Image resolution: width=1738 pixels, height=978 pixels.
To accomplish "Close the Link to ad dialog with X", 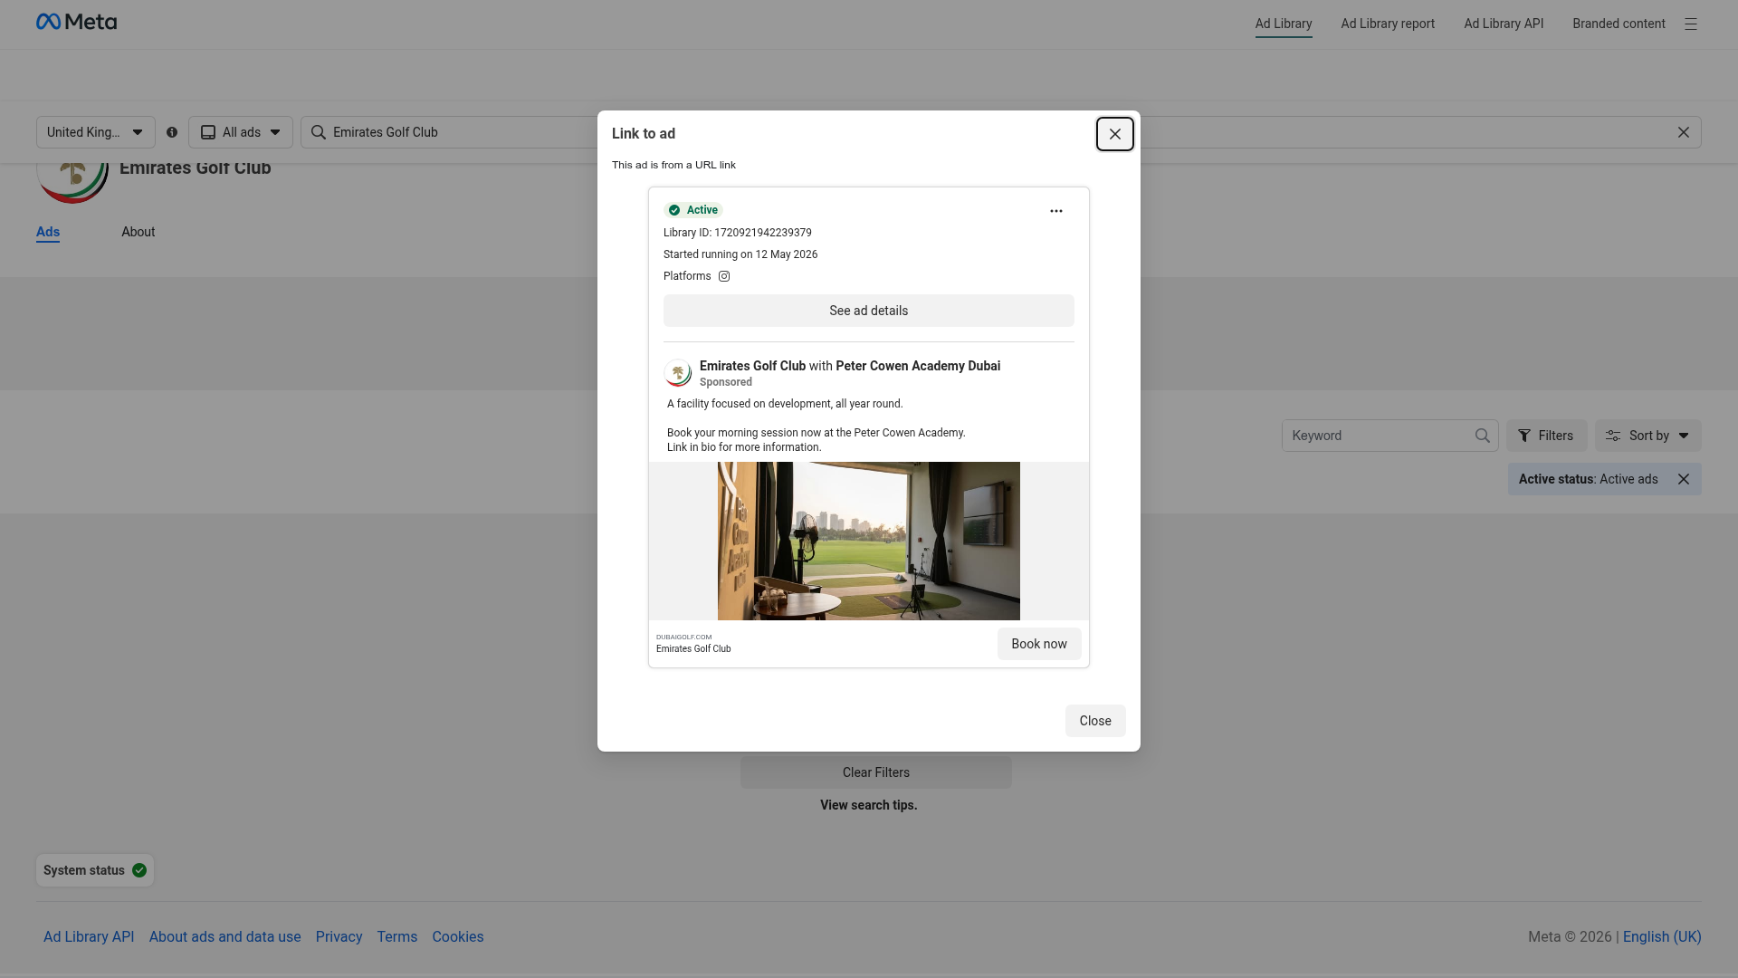I will tap(1115, 134).
